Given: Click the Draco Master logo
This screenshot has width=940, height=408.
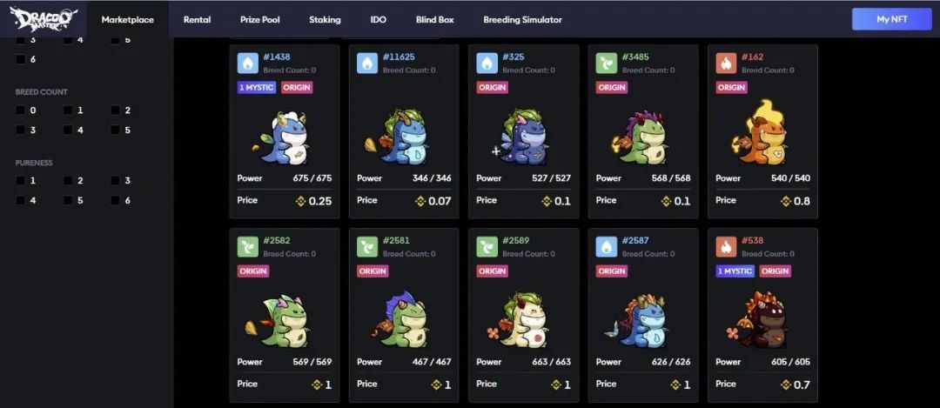Looking at the screenshot, I should (x=44, y=18).
